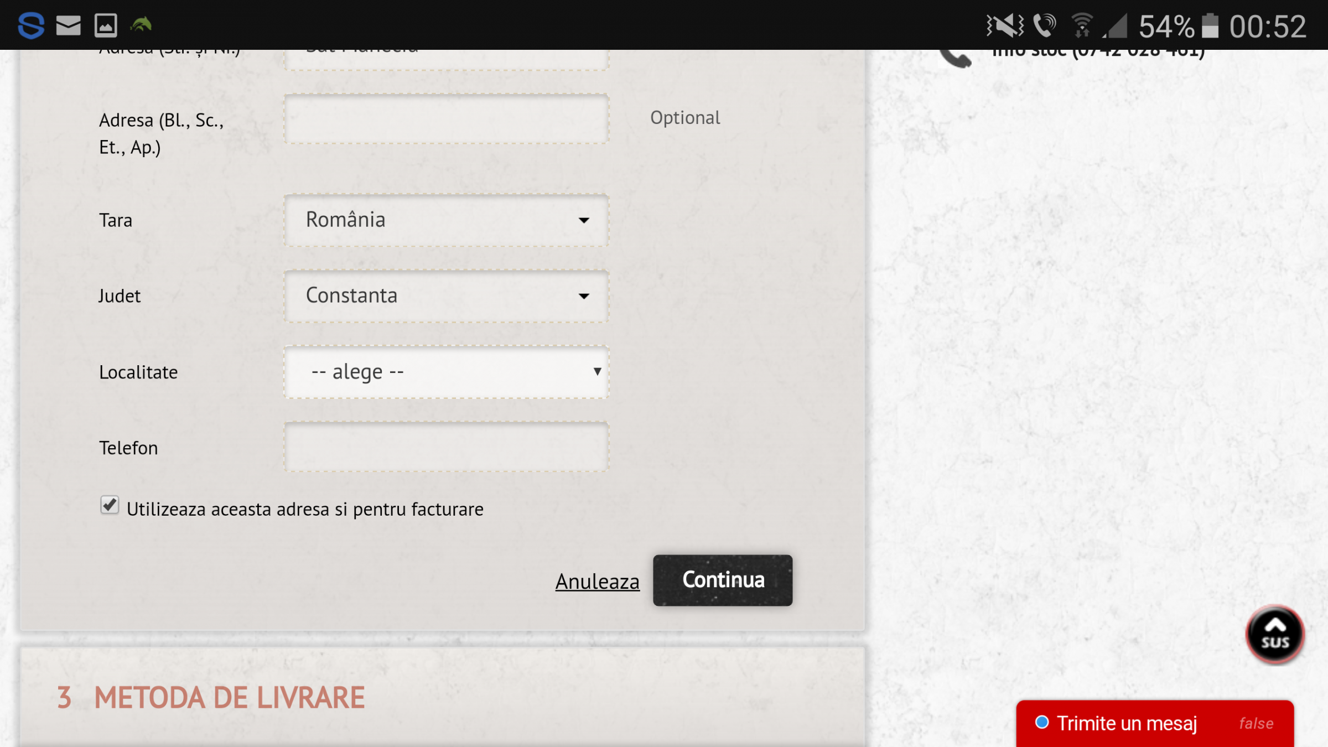Expand the Metoda de livrare section
The height and width of the screenshot is (747, 1328).
pos(230,697)
